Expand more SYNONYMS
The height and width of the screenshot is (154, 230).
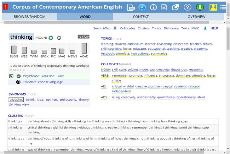pyautogui.click(x=31, y=94)
